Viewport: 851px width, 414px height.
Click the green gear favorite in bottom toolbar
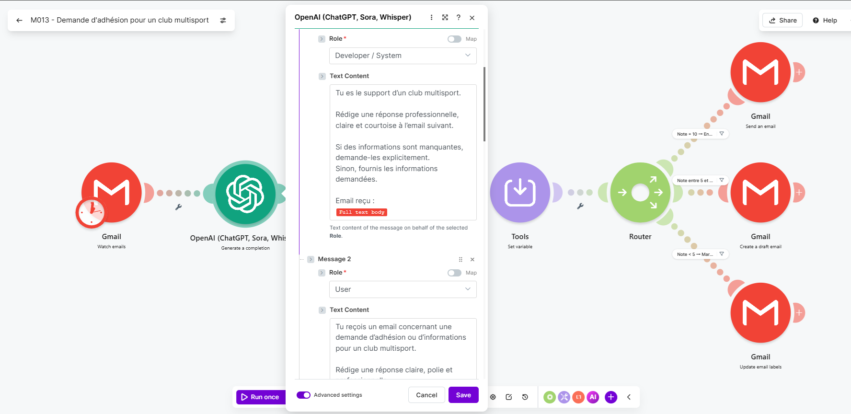(x=550, y=397)
